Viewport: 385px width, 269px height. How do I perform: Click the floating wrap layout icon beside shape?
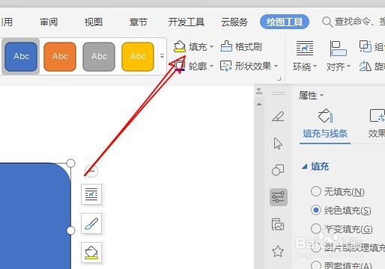[x=91, y=194]
